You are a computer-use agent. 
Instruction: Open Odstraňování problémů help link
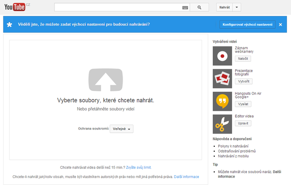(237, 151)
